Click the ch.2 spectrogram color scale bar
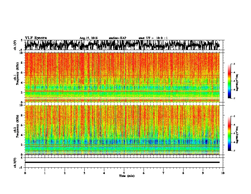Screen dimensions: 251x194 point(229,133)
